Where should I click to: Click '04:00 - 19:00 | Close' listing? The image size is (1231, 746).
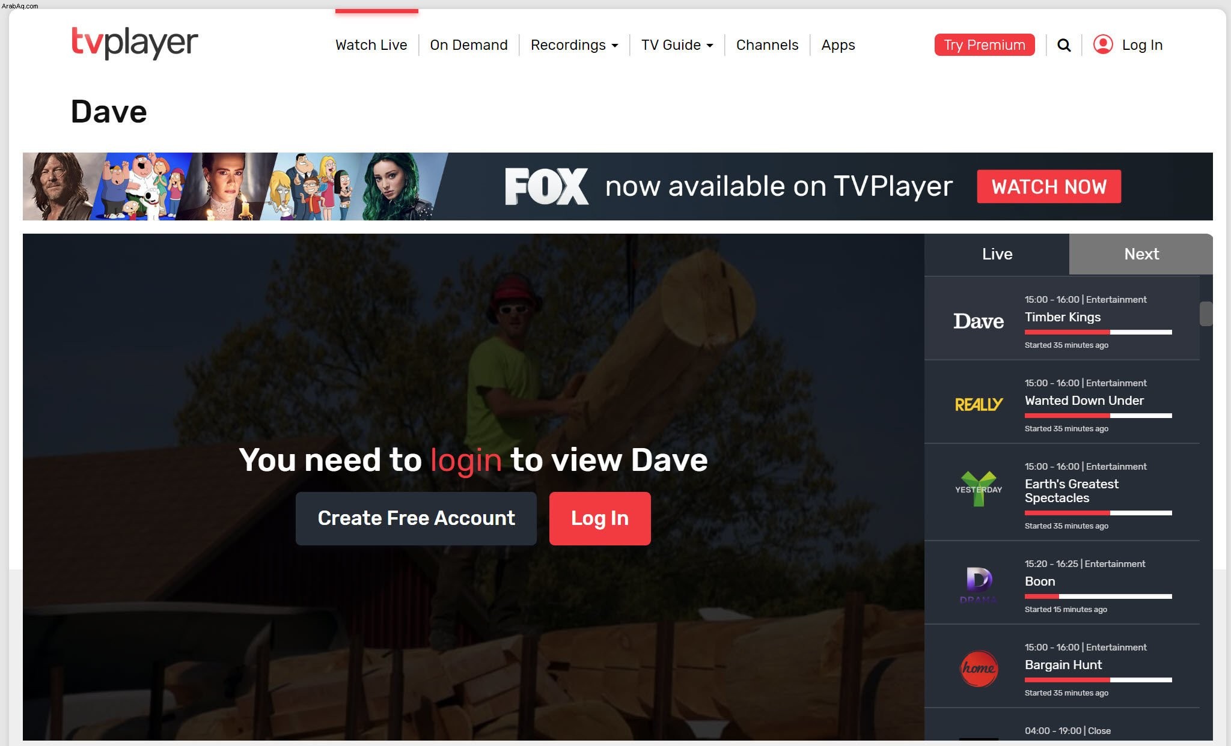1068,731
